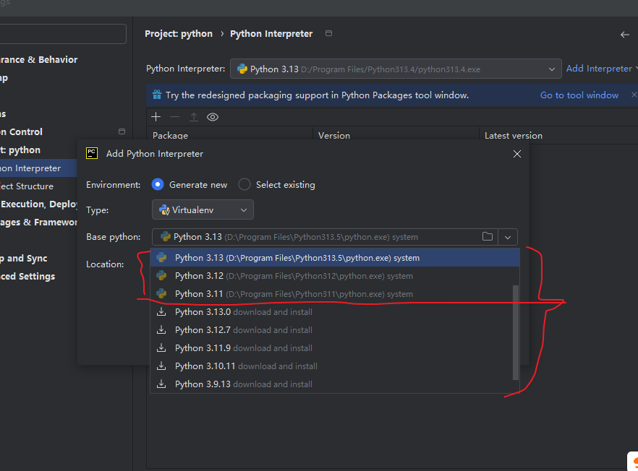This screenshot has height=471, width=638.
Task: Choose Python 3.13.0 download and install
Action: 331,311
